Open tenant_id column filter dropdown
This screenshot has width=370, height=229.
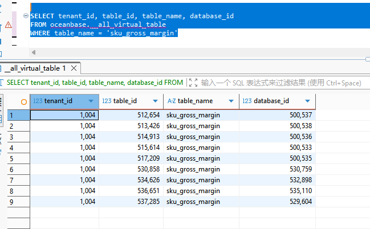point(91,101)
